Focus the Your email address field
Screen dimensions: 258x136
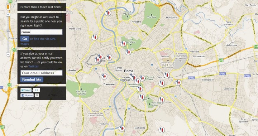click(x=42, y=73)
